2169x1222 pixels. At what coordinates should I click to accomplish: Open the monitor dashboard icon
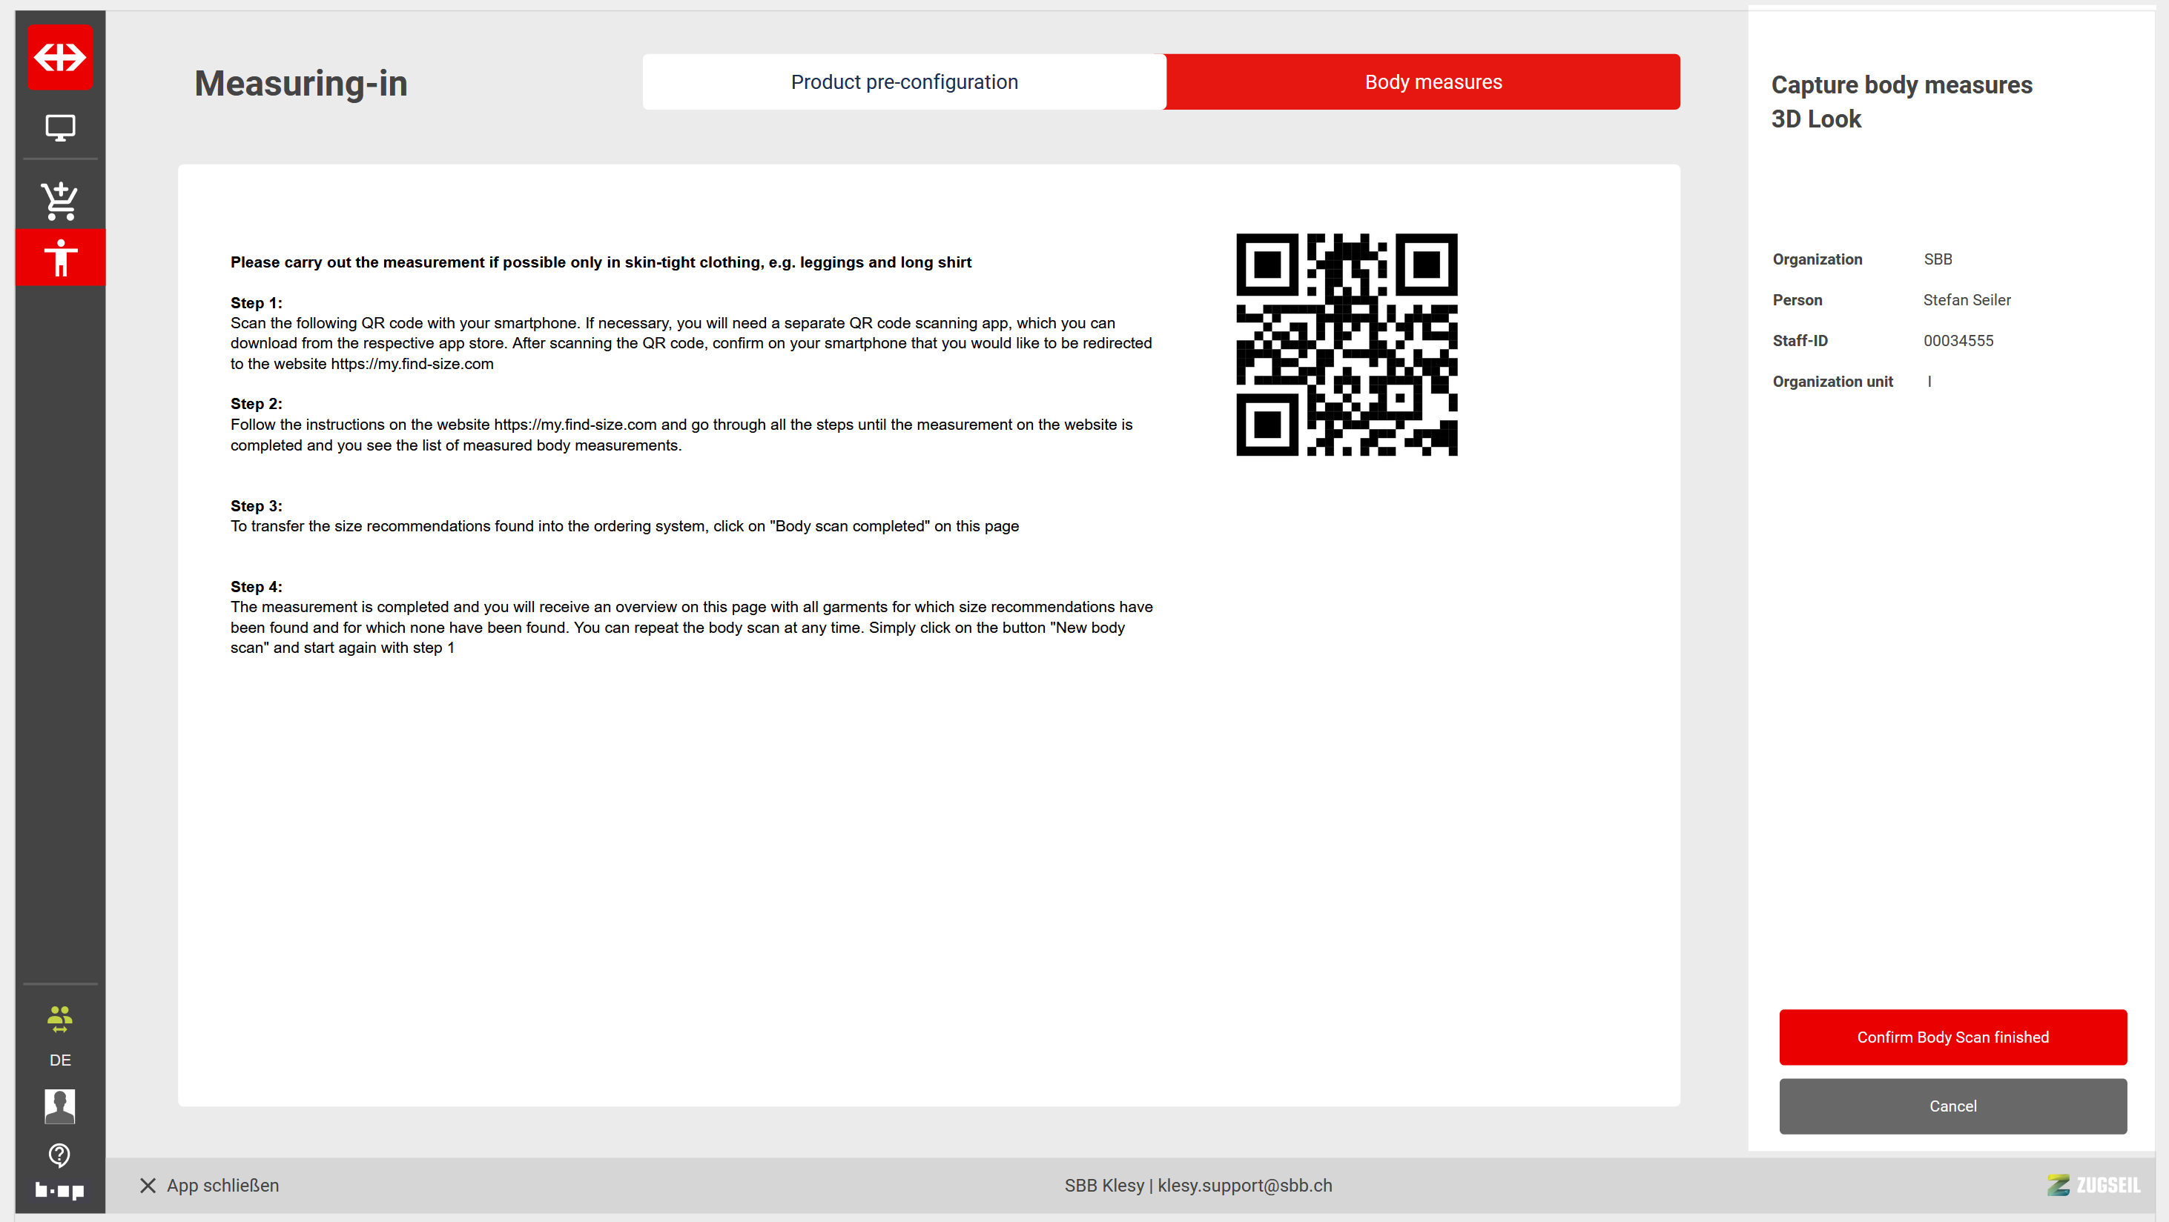click(60, 127)
